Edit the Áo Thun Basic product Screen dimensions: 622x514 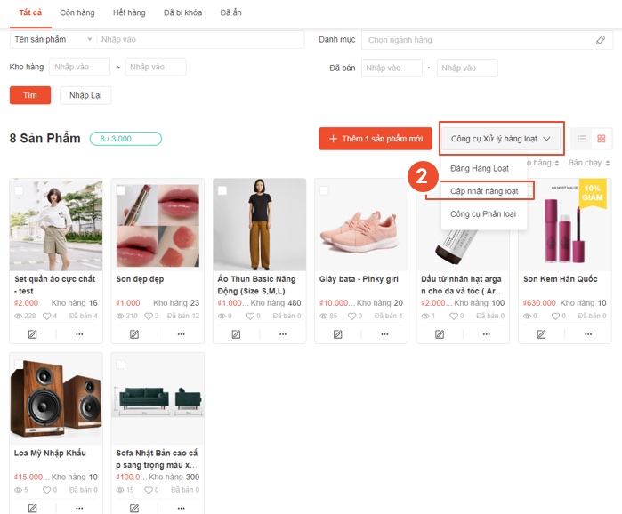(x=236, y=334)
